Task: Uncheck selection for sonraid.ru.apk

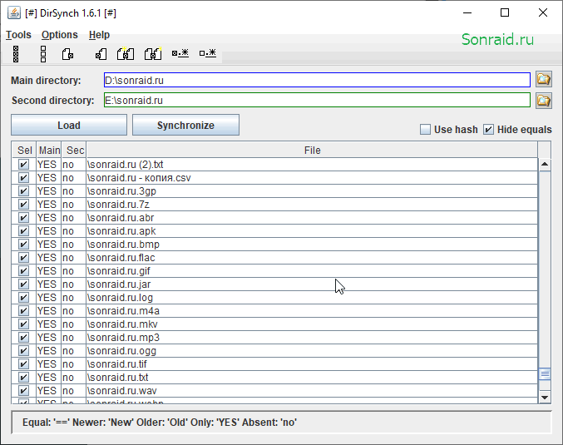Action: coord(23,231)
